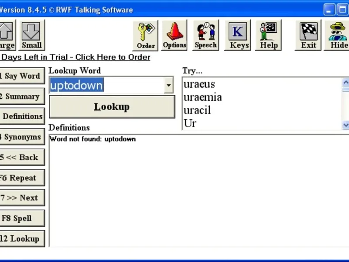Click the << Back button

tap(22, 157)
